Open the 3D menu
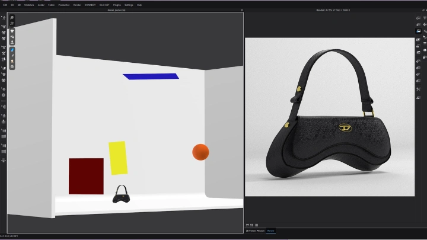Image resolution: width=427 pixels, height=240 pixels. 12,5
